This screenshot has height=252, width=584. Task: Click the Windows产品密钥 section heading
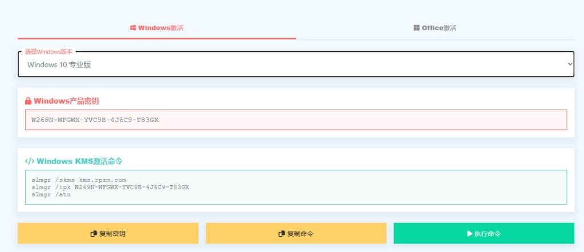66,101
